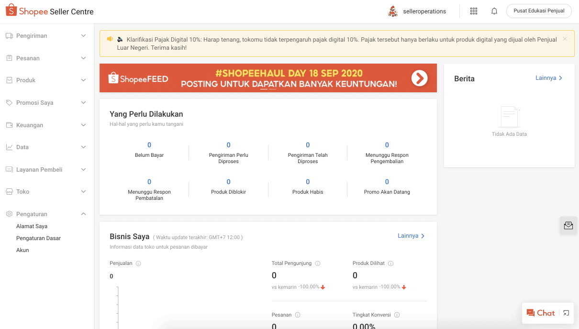The height and width of the screenshot is (329, 579).
Task: Open Pengiriman Telah Diproses count
Action: tap(308, 145)
